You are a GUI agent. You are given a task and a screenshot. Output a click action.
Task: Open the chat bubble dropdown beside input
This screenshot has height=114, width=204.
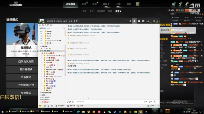150,102
